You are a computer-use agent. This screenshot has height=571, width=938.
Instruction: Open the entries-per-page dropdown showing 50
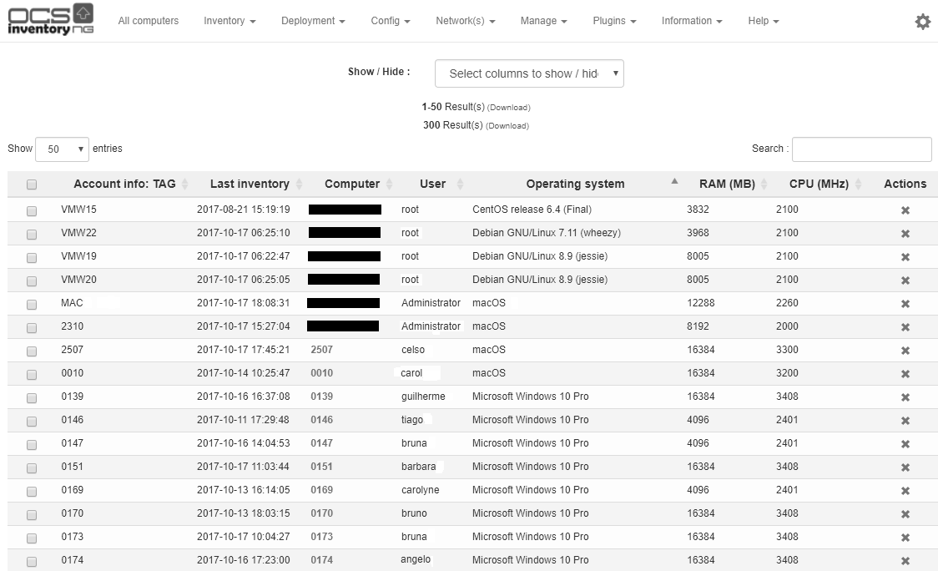pos(62,149)
